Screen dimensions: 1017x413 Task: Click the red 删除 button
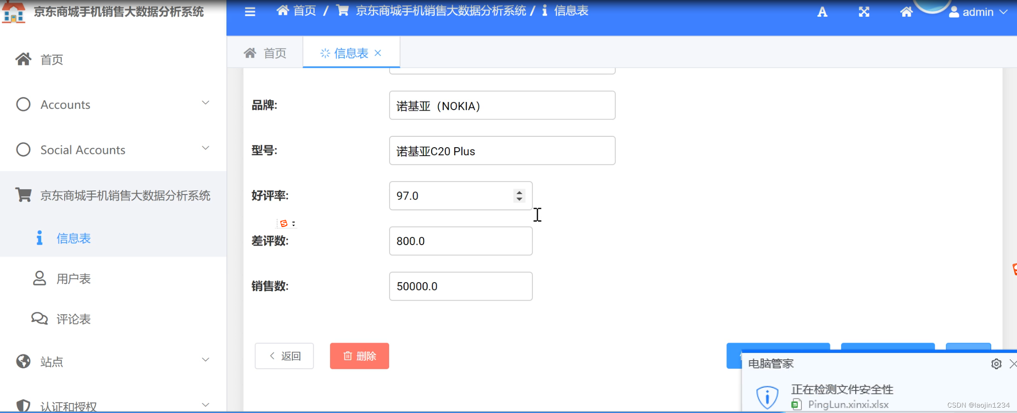359,356
